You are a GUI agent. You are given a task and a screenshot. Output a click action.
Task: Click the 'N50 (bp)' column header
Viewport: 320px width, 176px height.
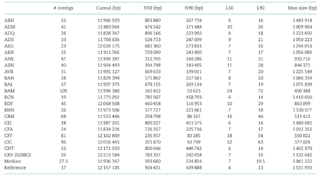pyautogui.click(x=153, y=8)
